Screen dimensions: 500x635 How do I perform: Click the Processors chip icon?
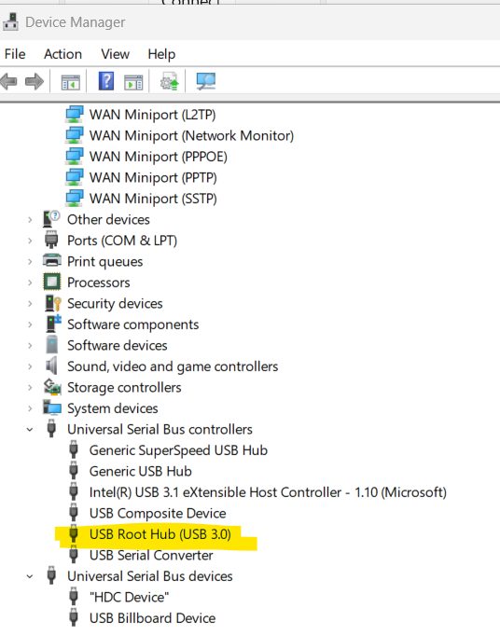52,282
